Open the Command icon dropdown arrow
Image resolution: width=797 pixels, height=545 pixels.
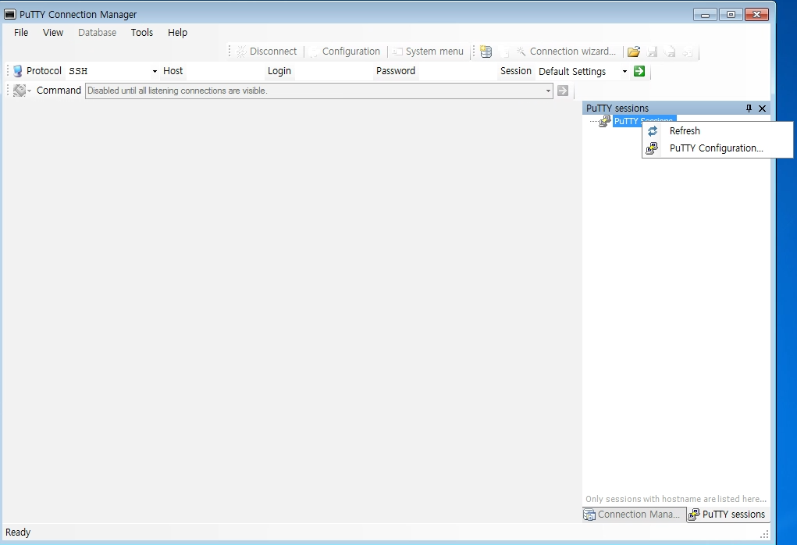coord(30,91)
